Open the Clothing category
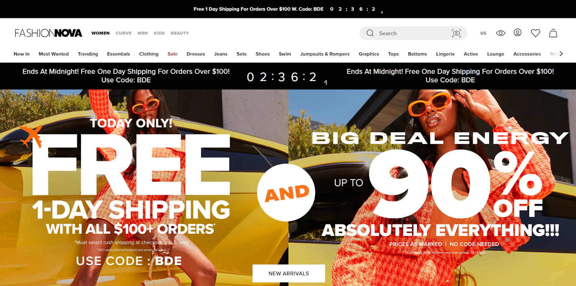Image resolution: width=576 pixels, height=286 pixels. [x=149, y=54]
